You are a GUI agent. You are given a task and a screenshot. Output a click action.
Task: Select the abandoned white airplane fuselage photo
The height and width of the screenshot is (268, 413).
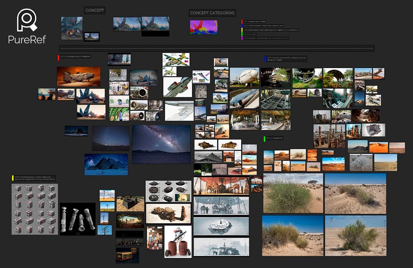click(245, 77)
